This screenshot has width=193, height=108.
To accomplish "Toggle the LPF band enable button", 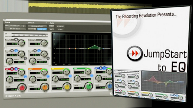I will pos(48,58).
